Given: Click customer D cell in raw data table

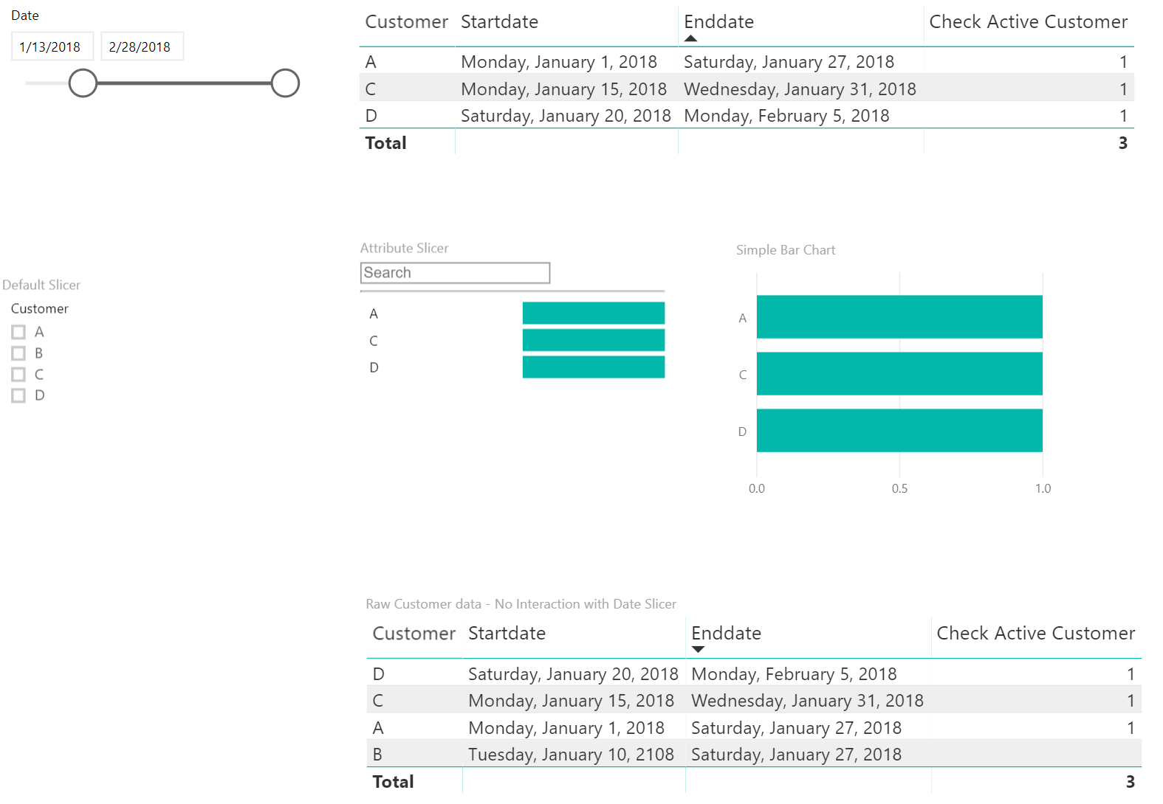Looking at the screenshot, I should 378,674.
